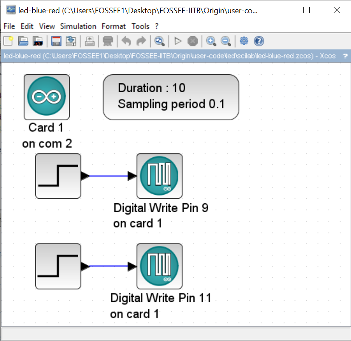This screenshot has height=341, width=351.
Task: Click the Save As toolbar icon
Action: (x=71, y=41)
